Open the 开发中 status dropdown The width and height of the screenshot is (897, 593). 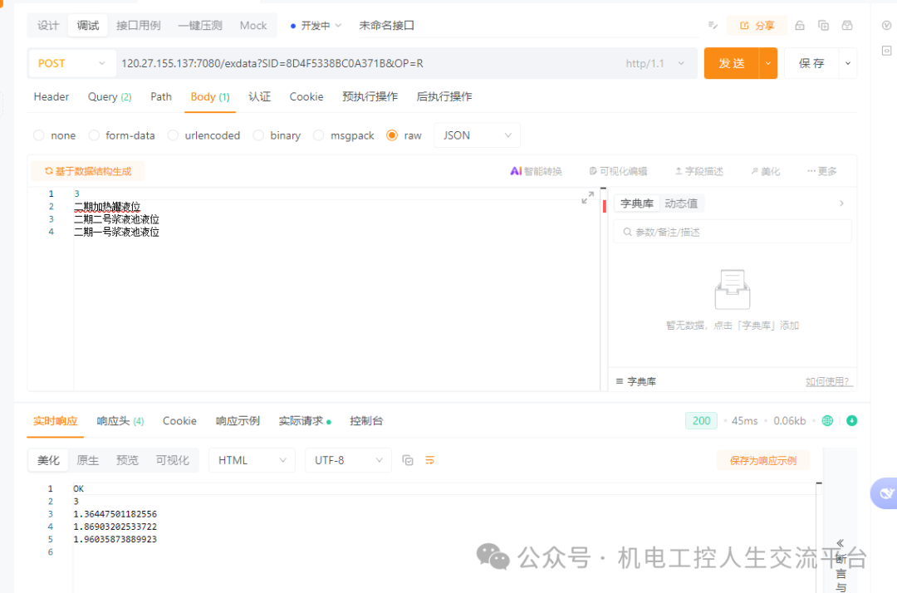coord(316,26)
